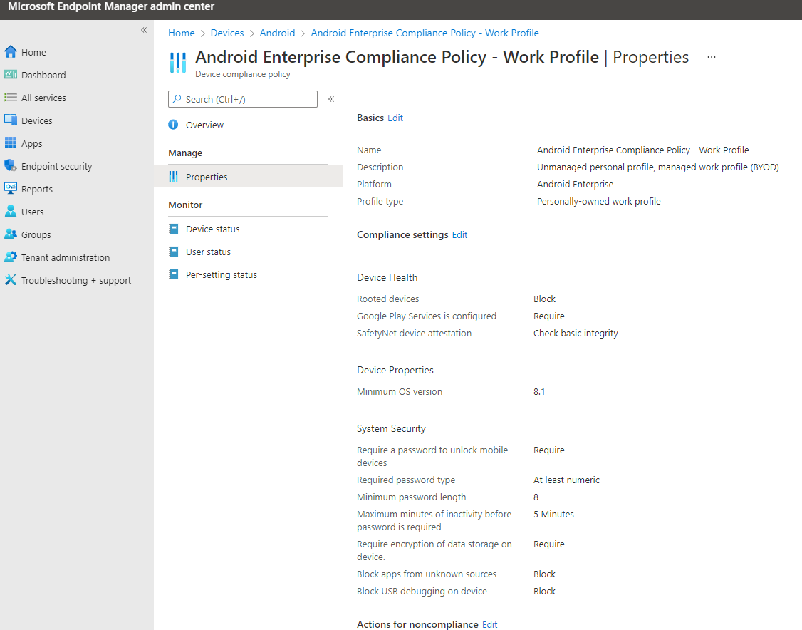Click the All services list icon

pos(11,98)
